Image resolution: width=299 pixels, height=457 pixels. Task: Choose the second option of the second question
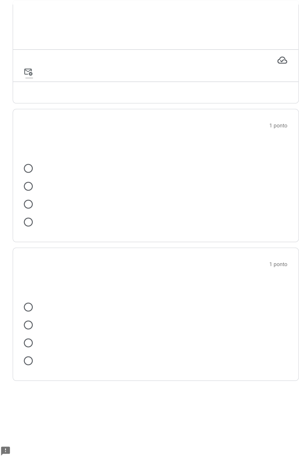pos(28,325)
